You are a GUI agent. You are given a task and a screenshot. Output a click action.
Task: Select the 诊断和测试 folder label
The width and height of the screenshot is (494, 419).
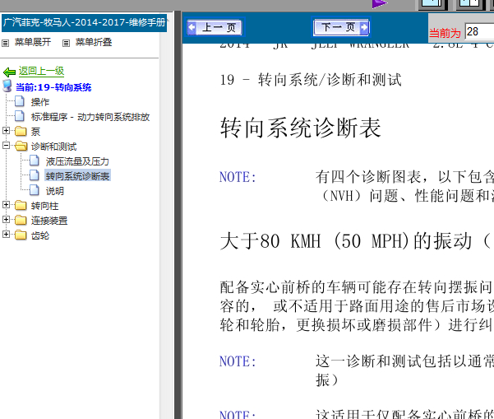point(53,147)
